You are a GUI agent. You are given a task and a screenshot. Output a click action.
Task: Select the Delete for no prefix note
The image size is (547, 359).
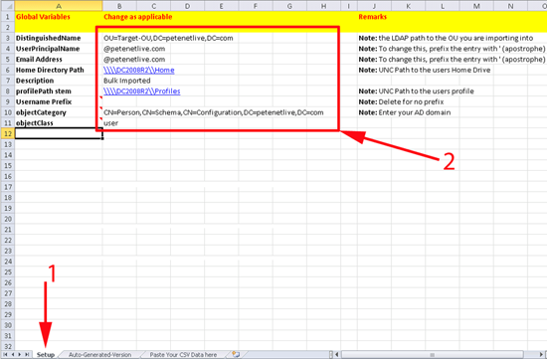401,101
